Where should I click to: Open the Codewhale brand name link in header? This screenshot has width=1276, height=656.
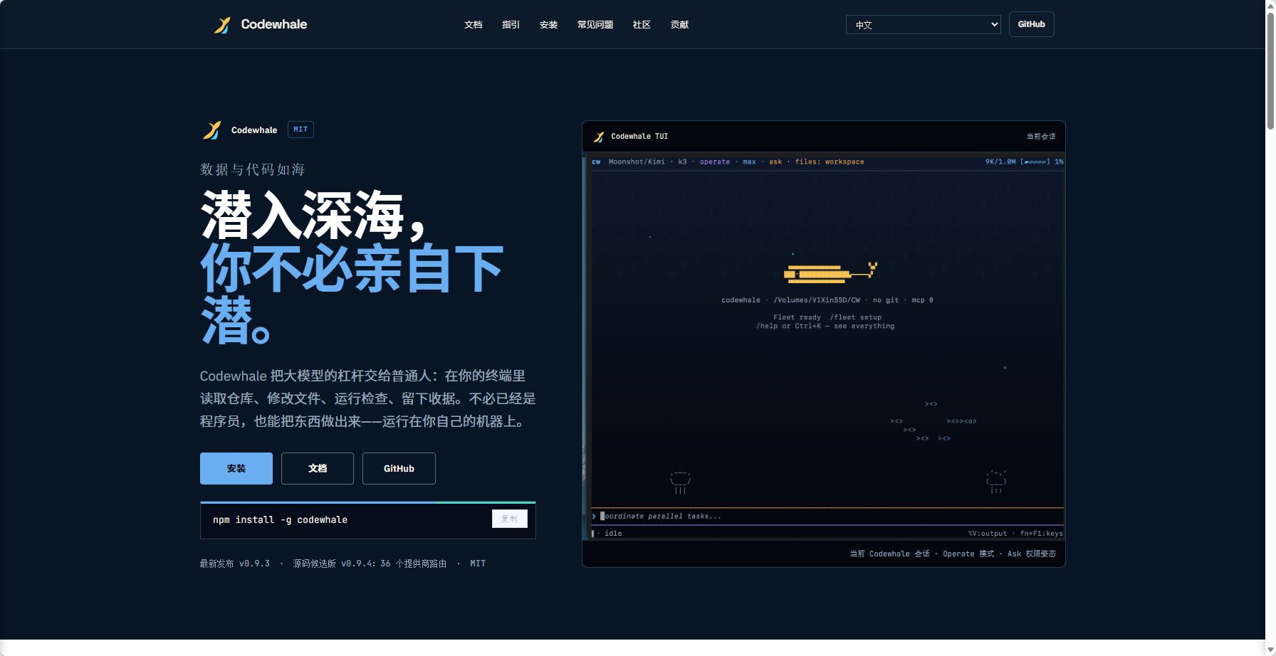pos(274,24)
